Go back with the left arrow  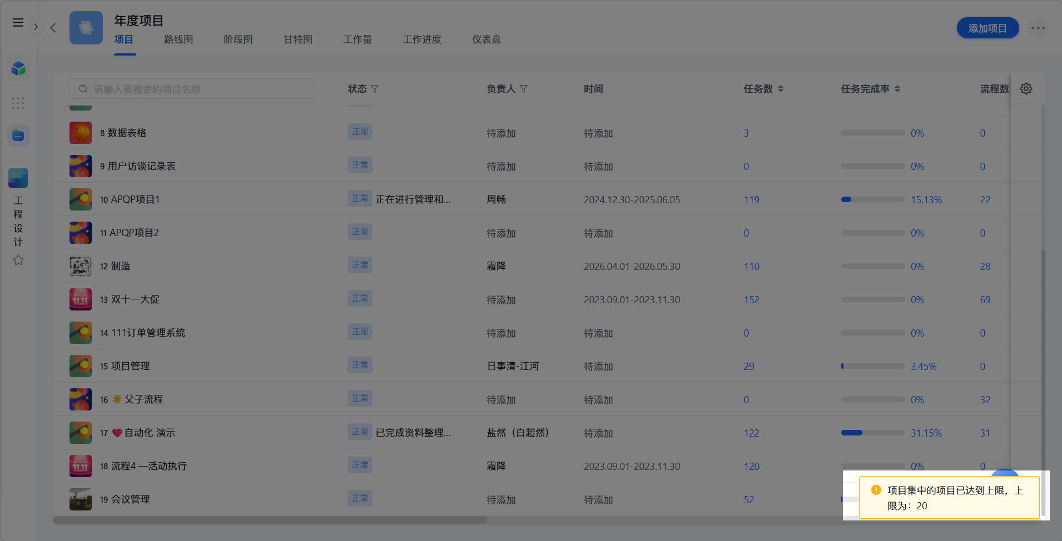[x=53, y=27]
